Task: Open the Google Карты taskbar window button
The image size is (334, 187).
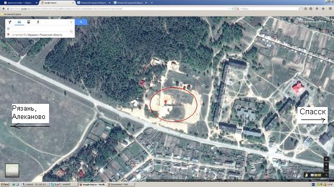Action: [x=92, y=184]
